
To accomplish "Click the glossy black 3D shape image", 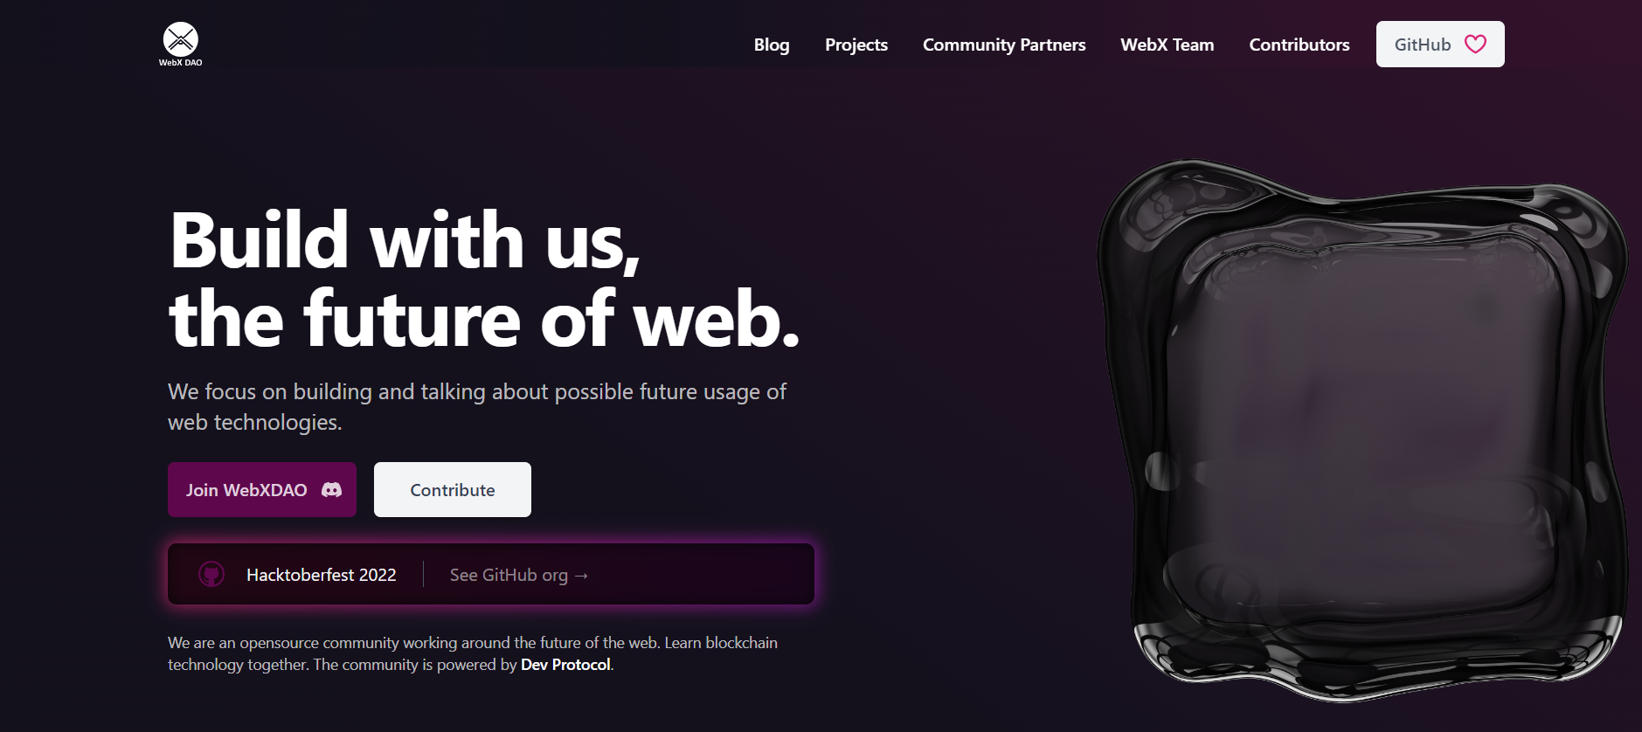I will point(1361,430).
